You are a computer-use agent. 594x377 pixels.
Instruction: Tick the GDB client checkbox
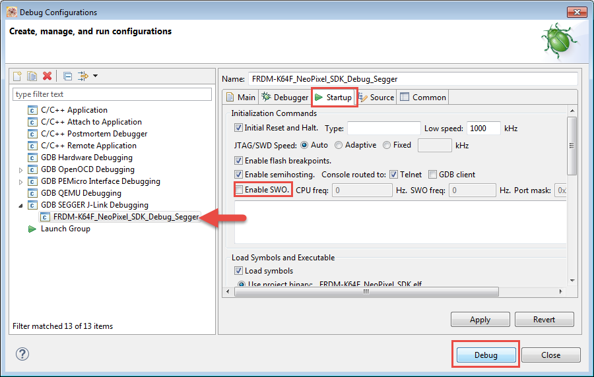[433, 175]
